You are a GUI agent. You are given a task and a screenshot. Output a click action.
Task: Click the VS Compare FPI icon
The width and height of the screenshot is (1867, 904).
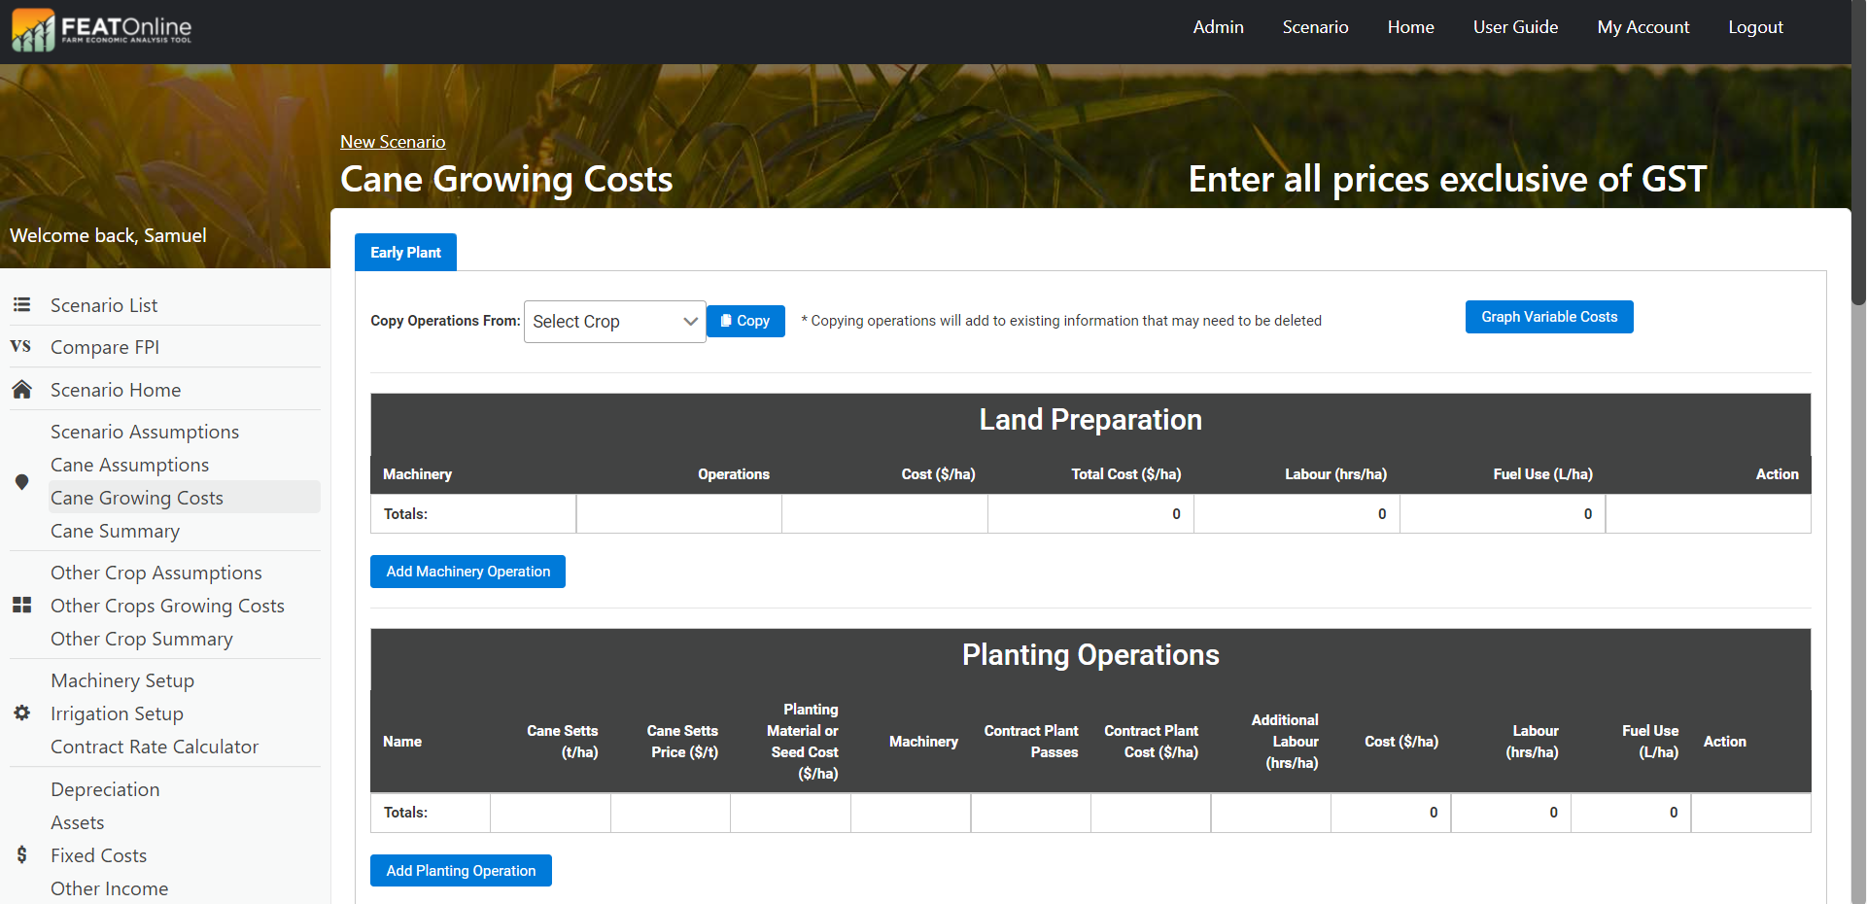click(20, 347)
